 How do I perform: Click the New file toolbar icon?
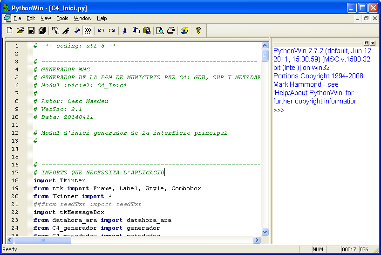coord(9,30)
